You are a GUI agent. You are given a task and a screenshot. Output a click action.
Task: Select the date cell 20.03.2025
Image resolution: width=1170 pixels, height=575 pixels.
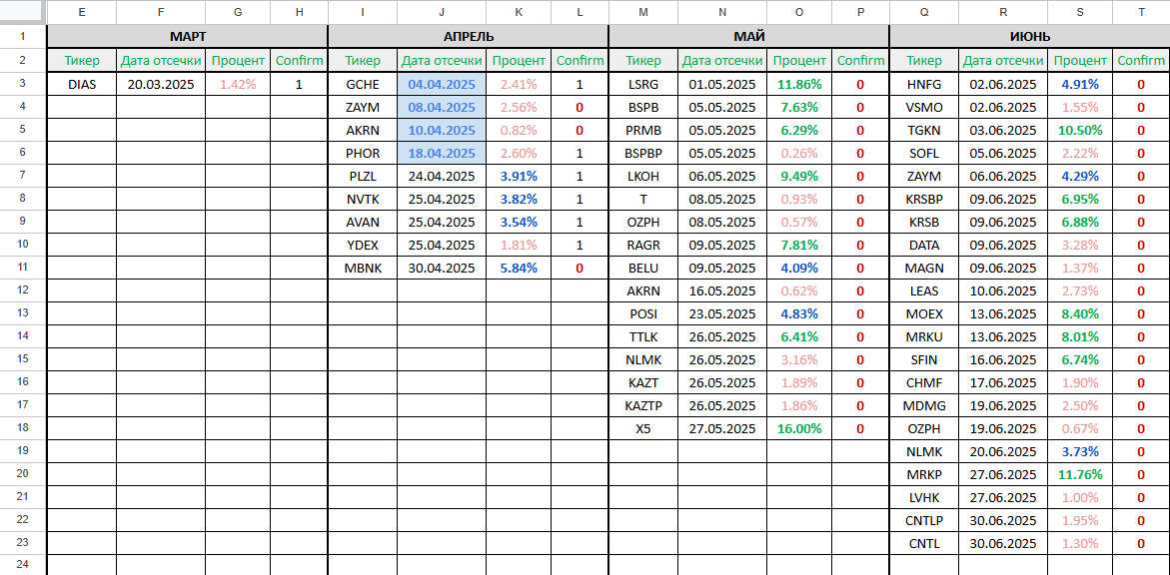click(x=161, y=84)
